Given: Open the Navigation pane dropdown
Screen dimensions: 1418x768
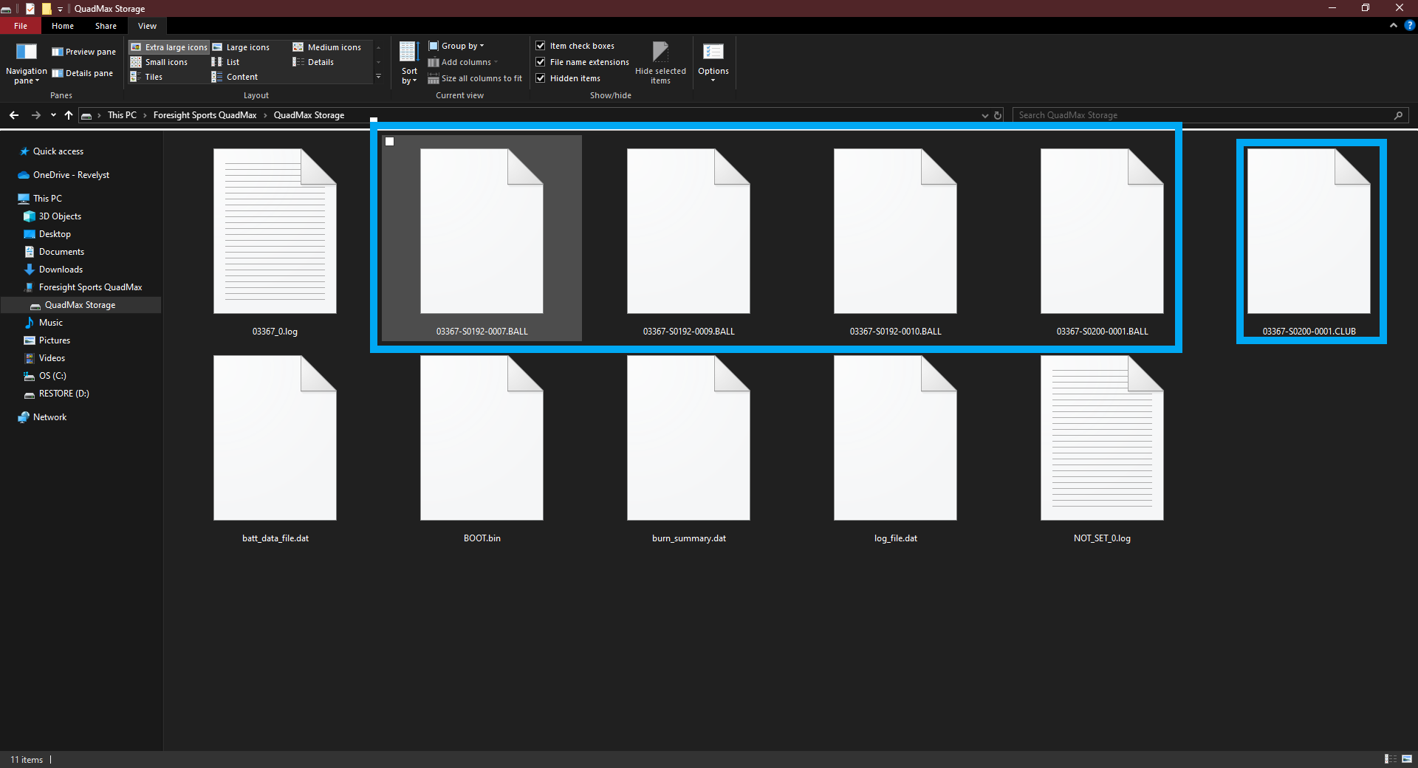Looking at the screenshot, I should (26, 64).
